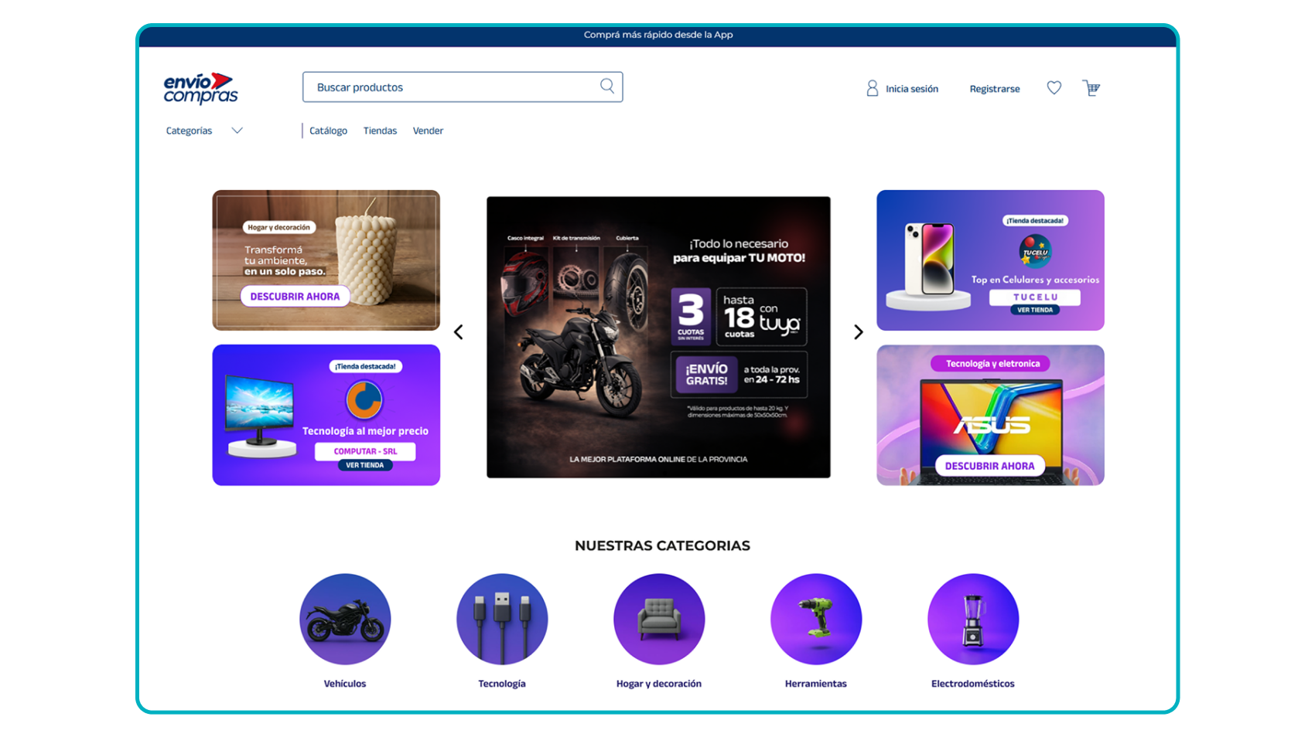Viewport: 1315px width, 737px height.
Task: Click Ver Tienda under Computar - SRL
Action: pyautogui.click(x=365, y=465)
